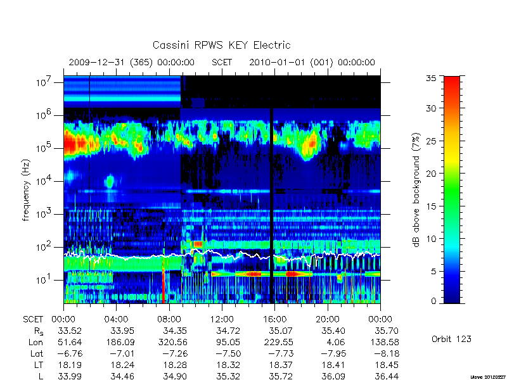Screen dimensions: 507x380
Task: Click the "04:00" time tick label
Action: pyautogui.click(x=117, y=320)
